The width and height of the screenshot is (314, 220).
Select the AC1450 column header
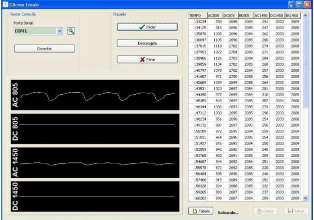[261, 16]
